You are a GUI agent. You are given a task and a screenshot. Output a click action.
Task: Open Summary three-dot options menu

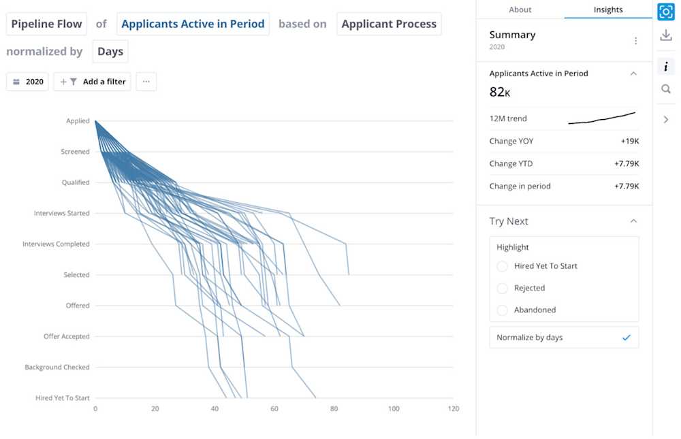point(635,40)
